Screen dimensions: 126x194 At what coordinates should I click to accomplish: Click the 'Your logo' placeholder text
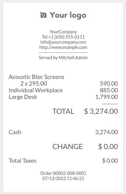click(68, 15)
